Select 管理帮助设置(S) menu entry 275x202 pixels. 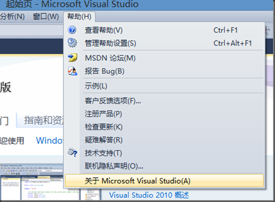point(164,43)
